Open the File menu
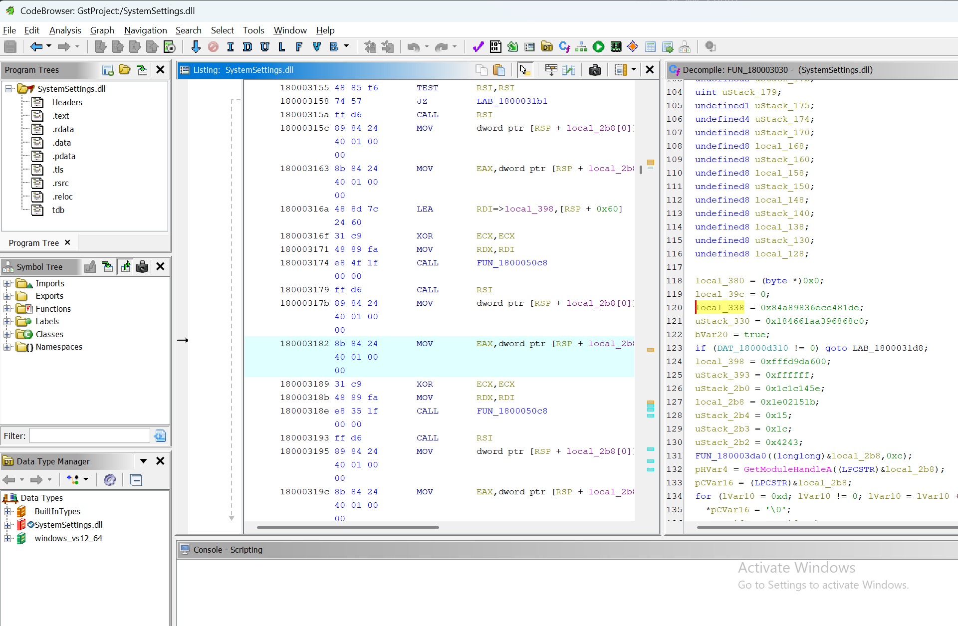 click(9, 30)
